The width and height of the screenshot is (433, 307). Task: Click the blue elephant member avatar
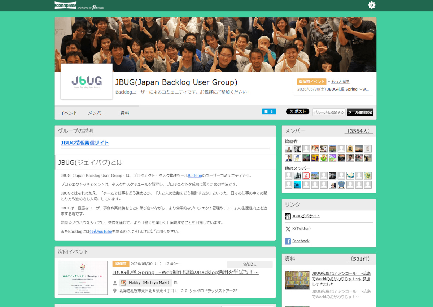[341, 185]
